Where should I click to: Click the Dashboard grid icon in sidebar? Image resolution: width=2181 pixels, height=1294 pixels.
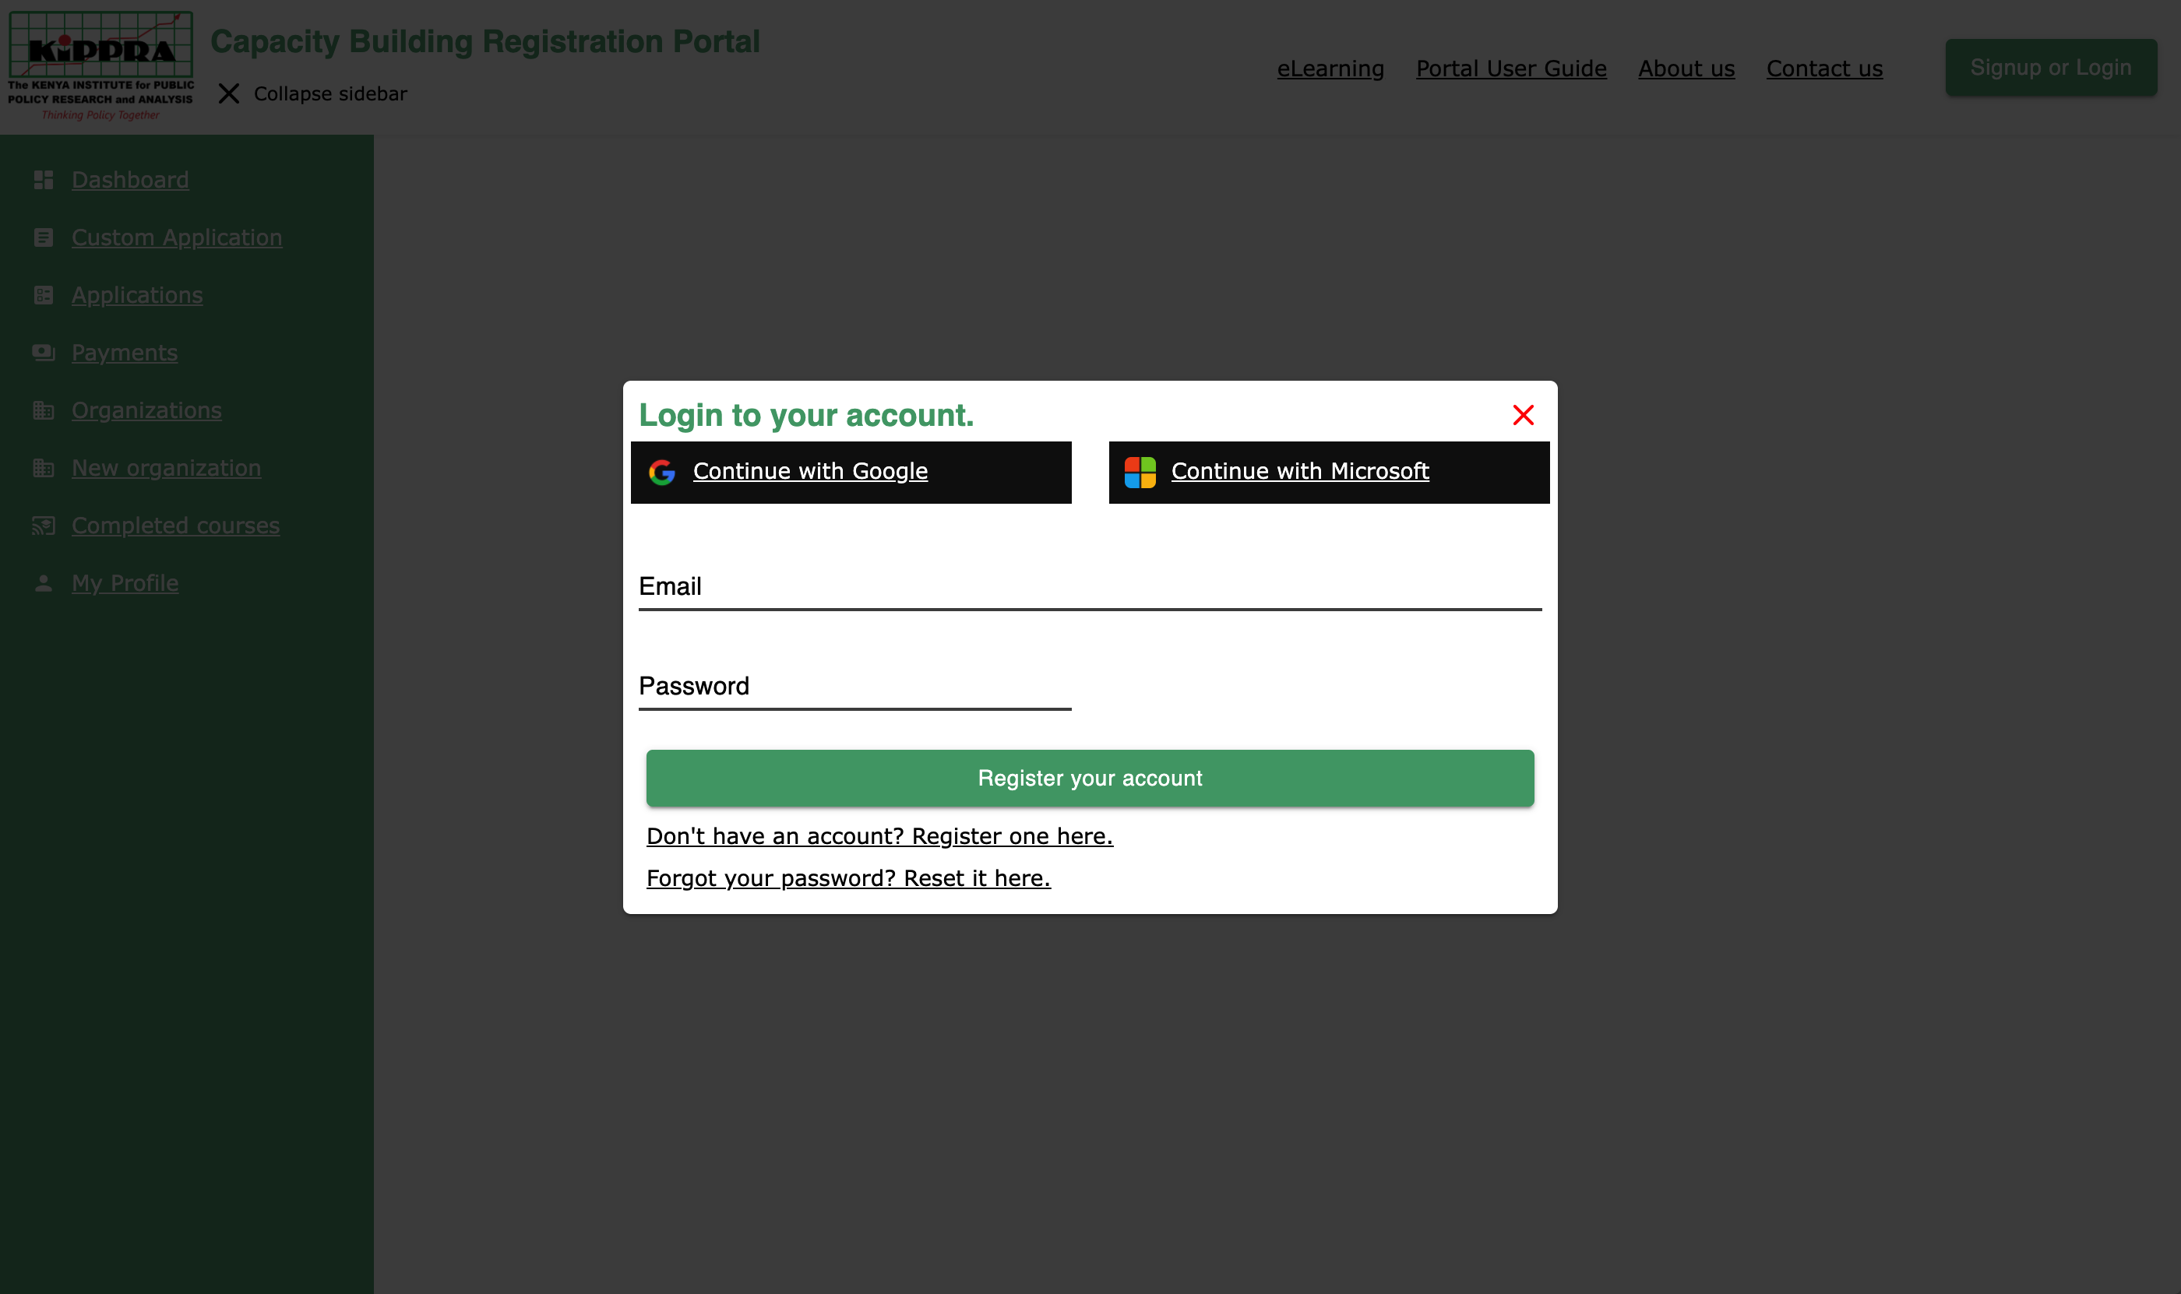coord(44,180)
